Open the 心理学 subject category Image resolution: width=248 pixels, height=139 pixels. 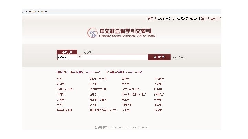61,100
